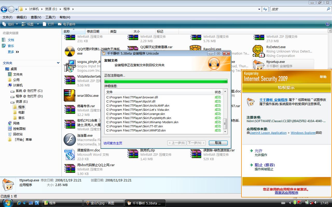Sort by the 修改日期 column header
332x207 pixels.
(x=96, y=31)
